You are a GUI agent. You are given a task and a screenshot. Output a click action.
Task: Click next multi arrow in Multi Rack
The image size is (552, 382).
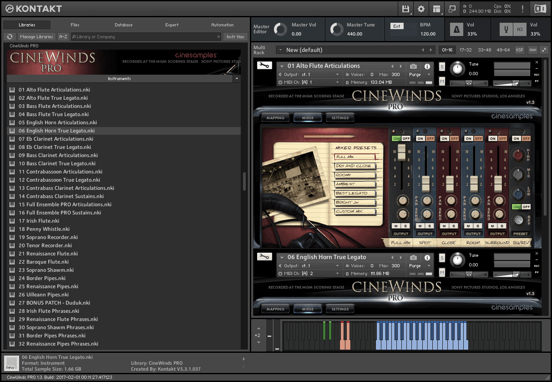pos(431,50)
